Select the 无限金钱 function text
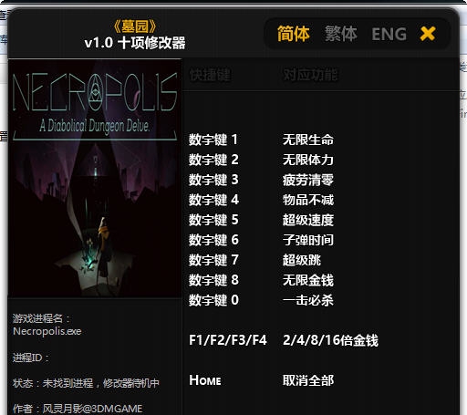467x415 pixels. 308,280
